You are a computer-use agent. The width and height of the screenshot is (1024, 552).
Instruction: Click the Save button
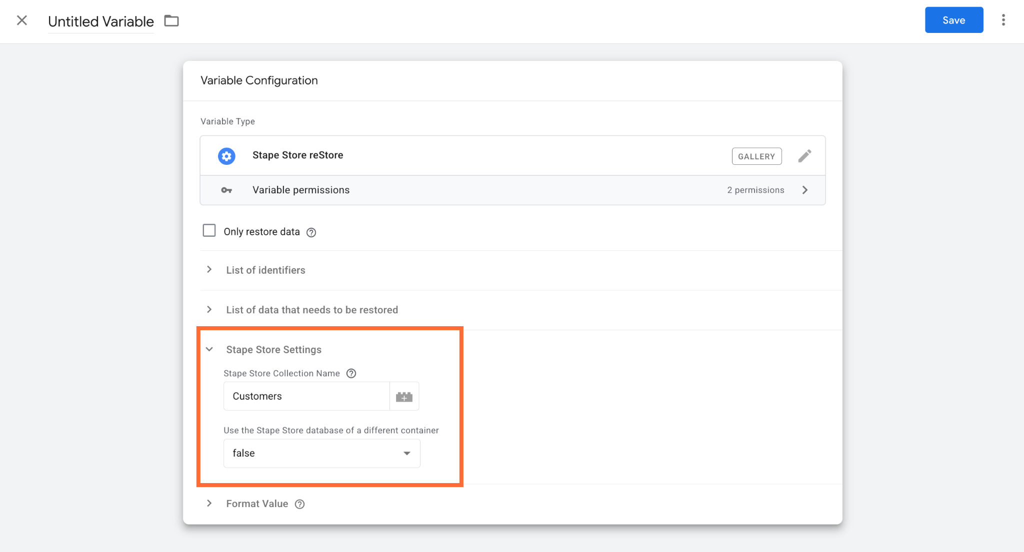coord(953,20)
